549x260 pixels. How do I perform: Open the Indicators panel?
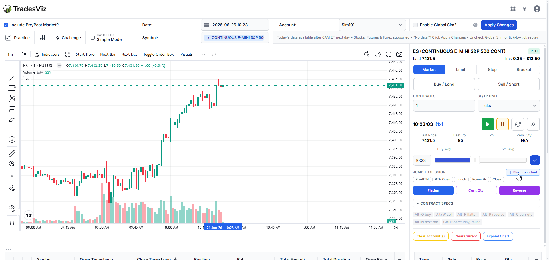(47, 54)
